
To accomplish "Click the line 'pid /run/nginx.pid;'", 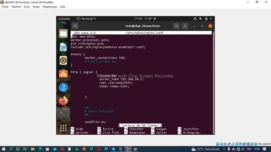I will click(88, 43).
